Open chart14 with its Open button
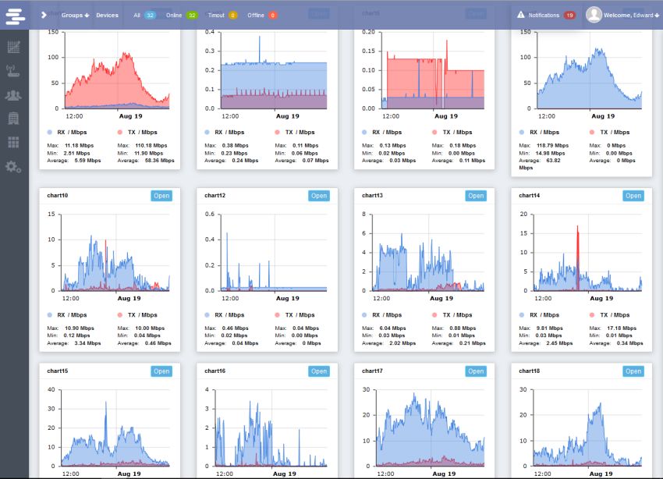 633,196
